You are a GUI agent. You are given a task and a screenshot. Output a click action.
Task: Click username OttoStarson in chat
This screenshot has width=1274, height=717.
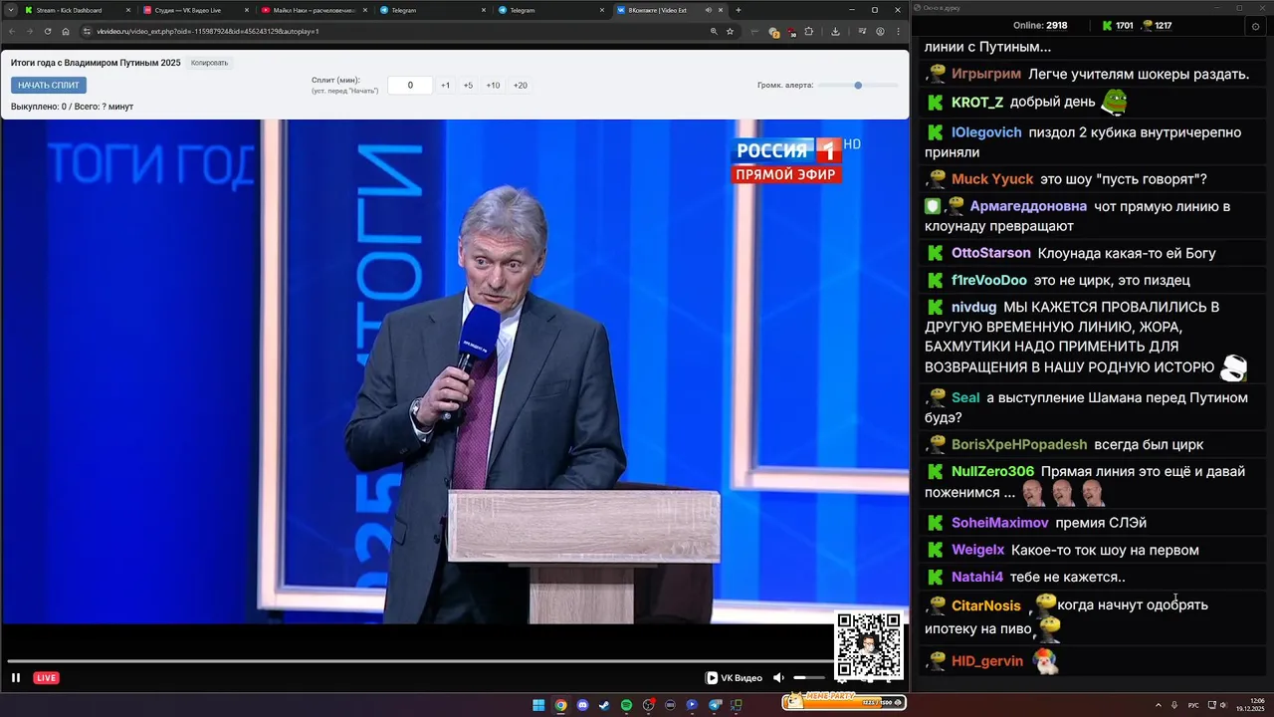point(991,253)
